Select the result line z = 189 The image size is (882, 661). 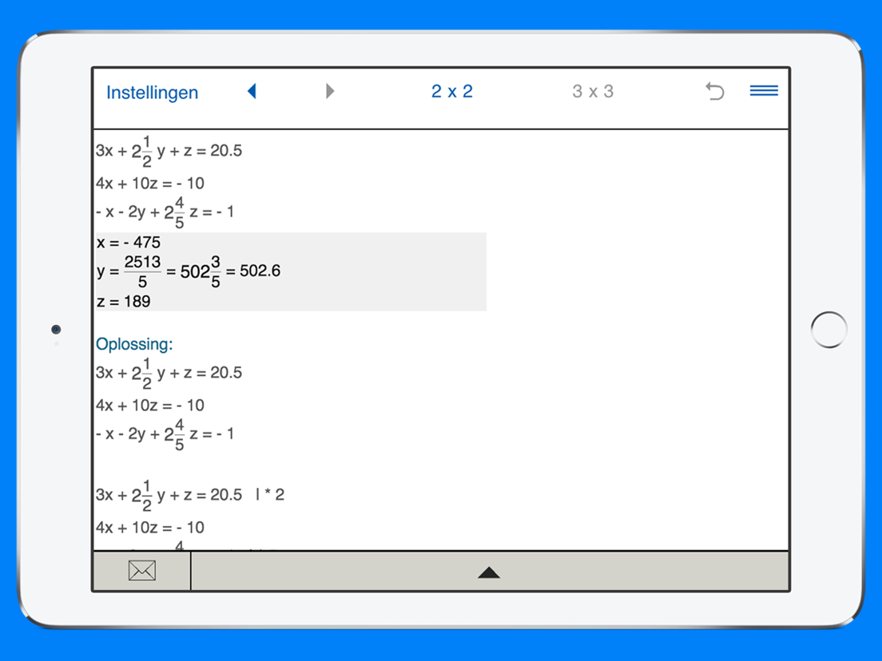point(124,301)
